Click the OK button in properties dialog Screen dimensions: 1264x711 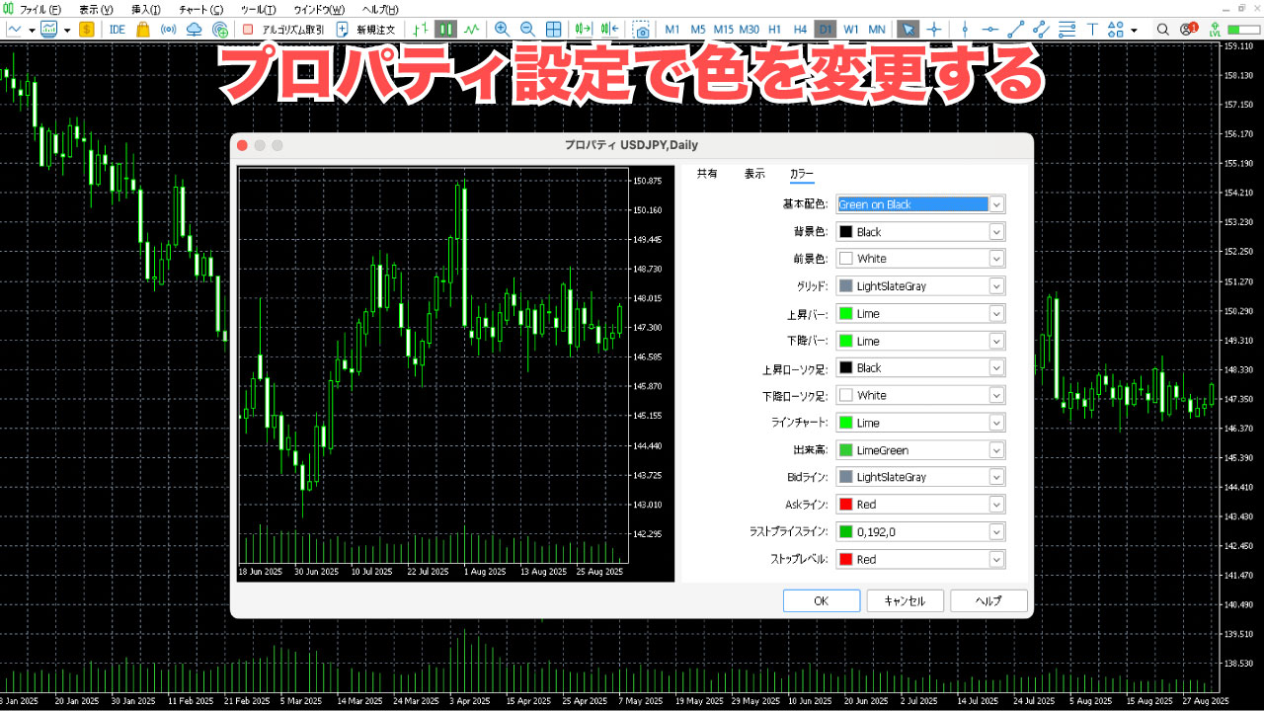pyautogui.click(x=822, y=600)
